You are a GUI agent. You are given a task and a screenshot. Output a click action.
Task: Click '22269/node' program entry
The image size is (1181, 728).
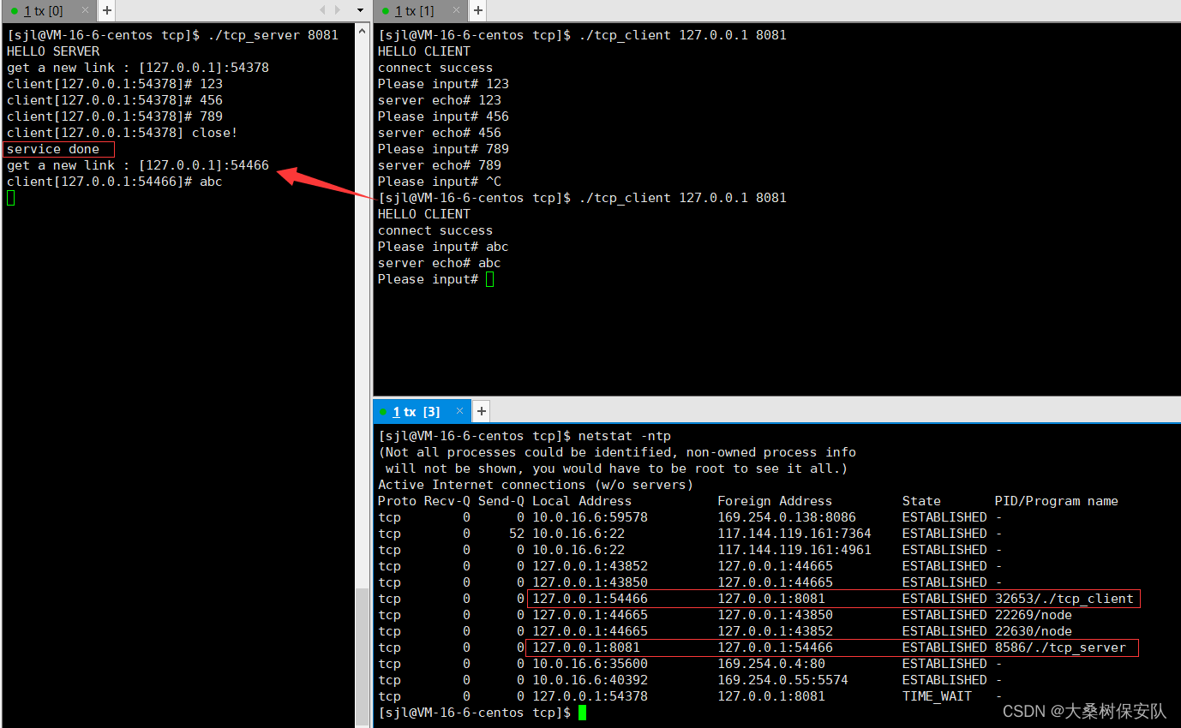click(1033, 615)
